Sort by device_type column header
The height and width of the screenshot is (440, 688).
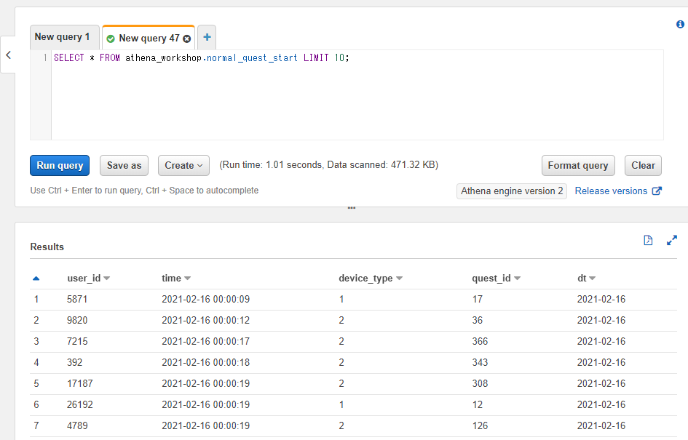tap(371, 279)
